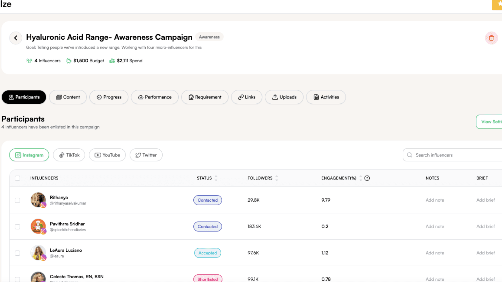This screenshot has height=282, width=502.
Task: Sort by the Followers column arrows
Action: [277, 178]
